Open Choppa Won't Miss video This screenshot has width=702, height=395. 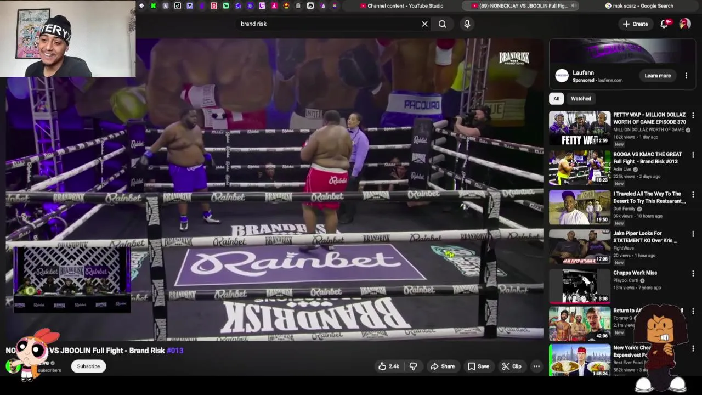pyautogui.click(x=635, y=273)
